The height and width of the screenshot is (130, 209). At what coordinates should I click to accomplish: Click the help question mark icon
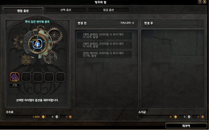[x=200, y=2]
